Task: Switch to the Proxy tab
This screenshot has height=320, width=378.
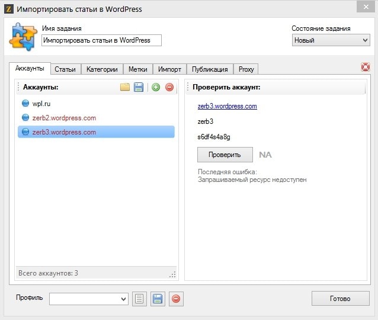Action: click(246, 69)
